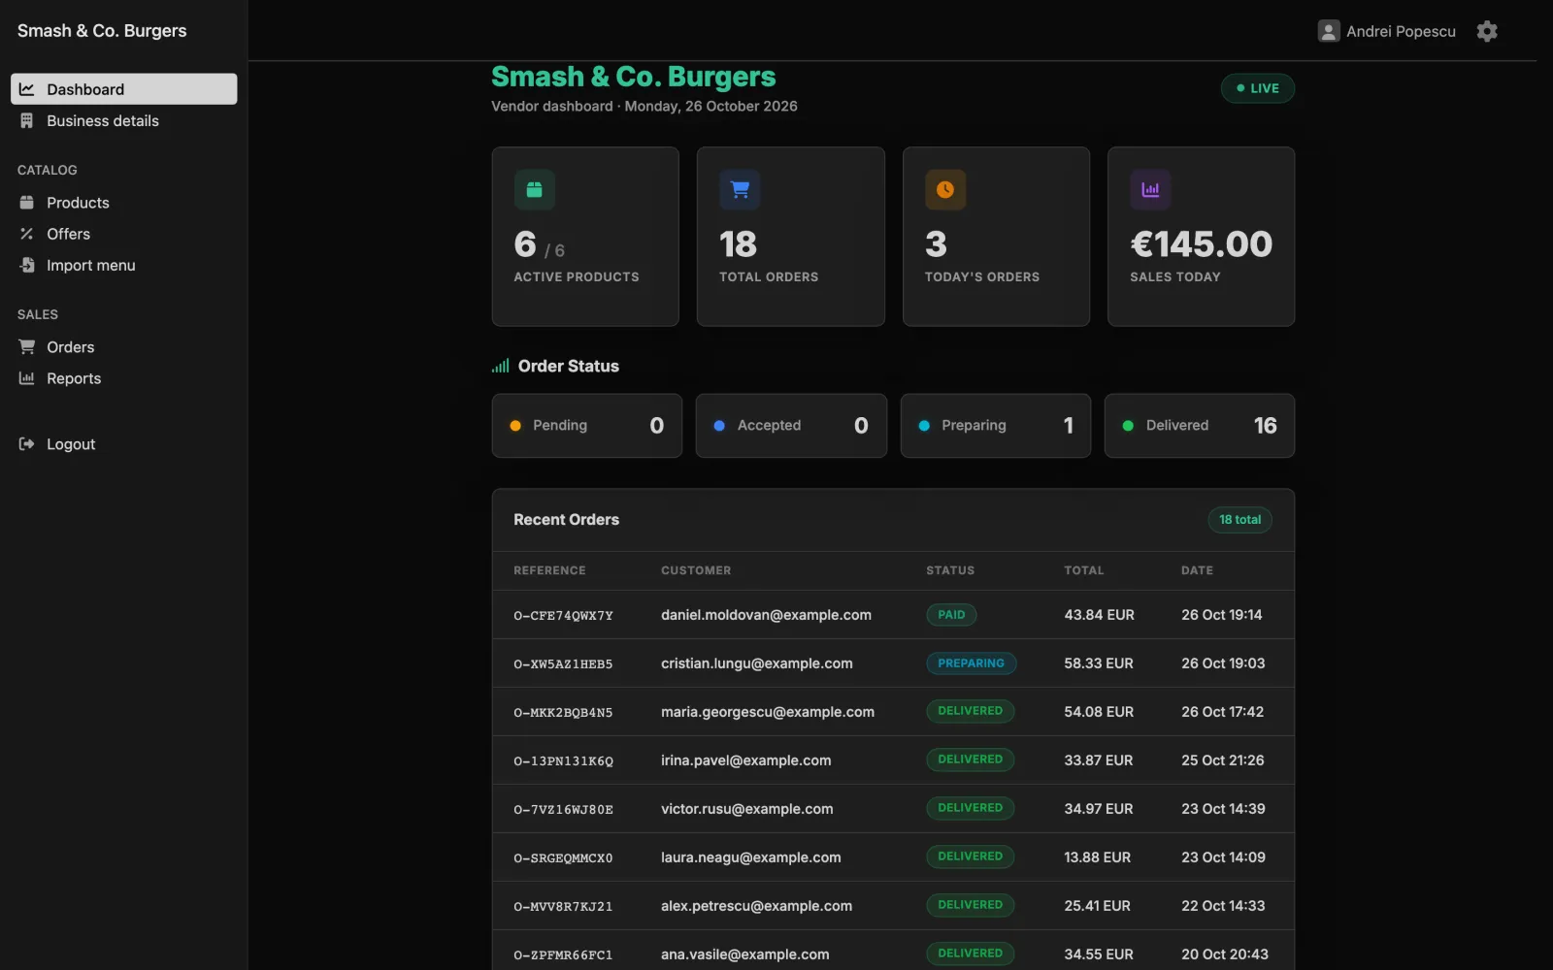Click customer maria.georgescu@example.com
Viewport: 1553px width, 970px height.
pos(768,712)
